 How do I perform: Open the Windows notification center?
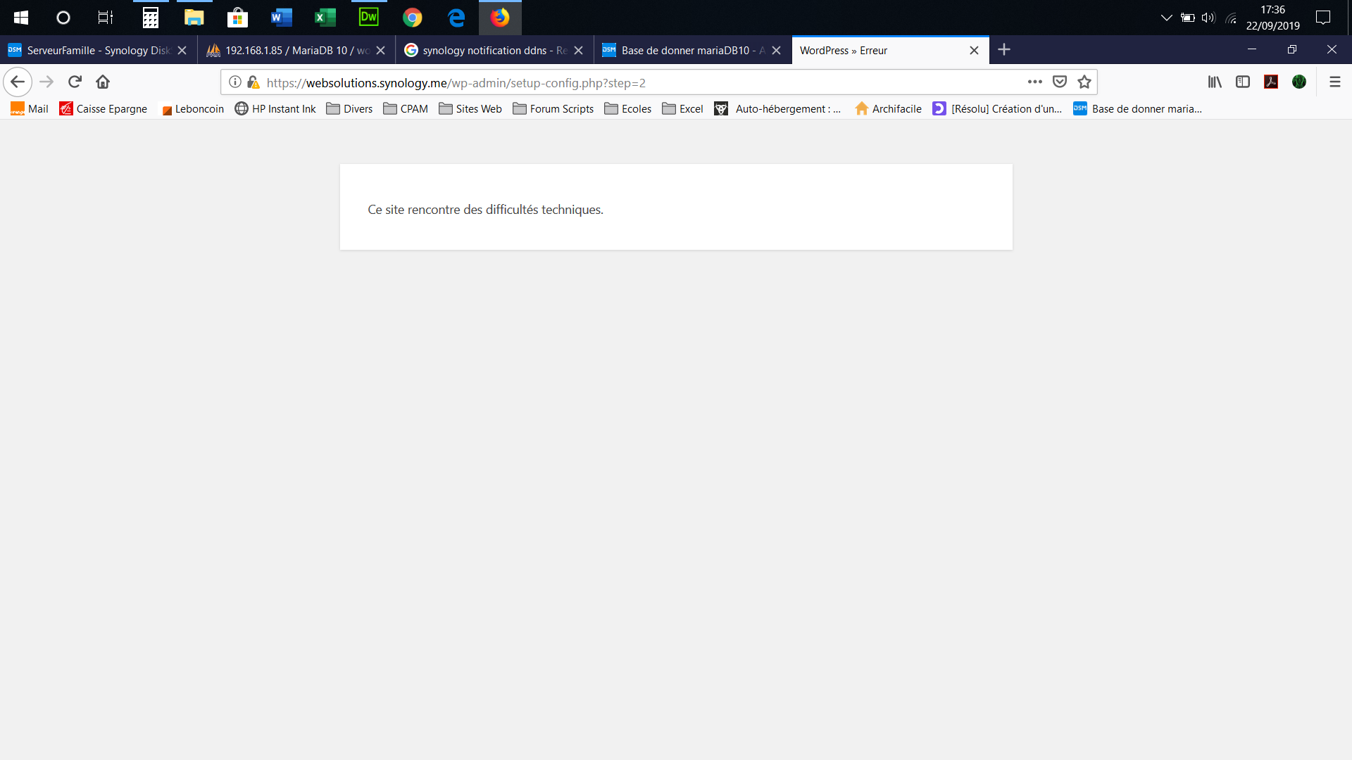(x=1323, y=18)
